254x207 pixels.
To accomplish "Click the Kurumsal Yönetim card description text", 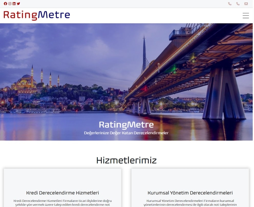I will point(190,203).
